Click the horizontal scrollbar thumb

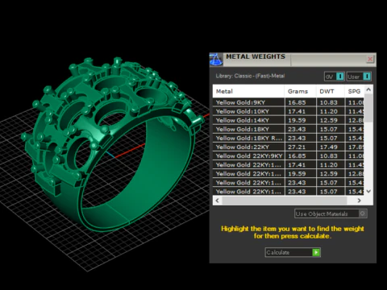point(285,201)
